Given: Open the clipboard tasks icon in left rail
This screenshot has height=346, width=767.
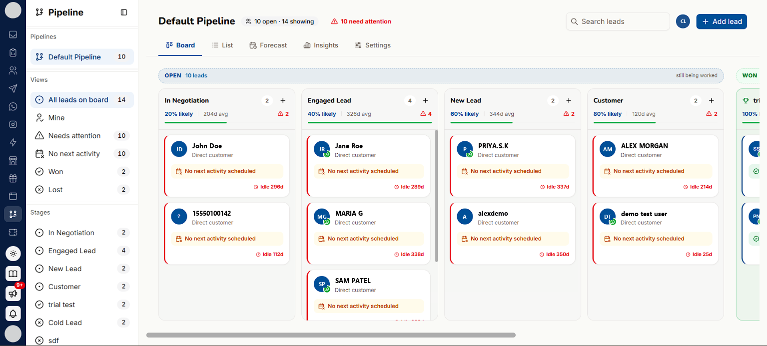Looking at the screenshot, I should click(13, 52).
